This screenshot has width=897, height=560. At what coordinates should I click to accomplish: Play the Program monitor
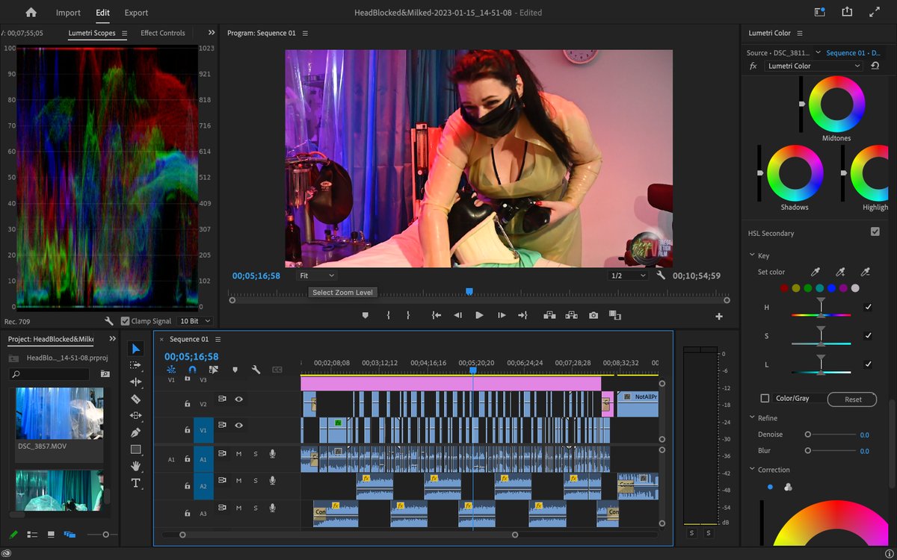(479, 315)
